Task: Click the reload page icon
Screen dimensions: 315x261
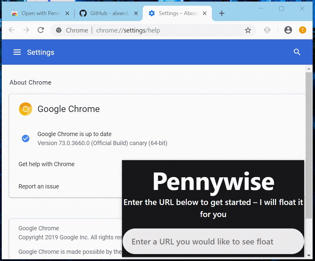Action: point(41,30)
